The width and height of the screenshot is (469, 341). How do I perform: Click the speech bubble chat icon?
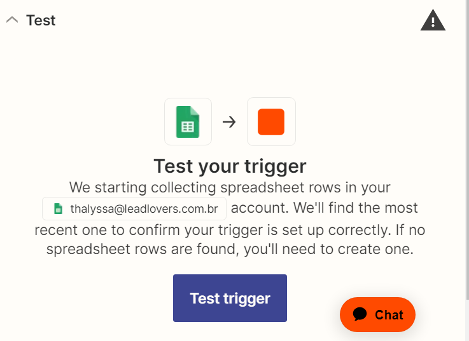[x=360, y=314]
